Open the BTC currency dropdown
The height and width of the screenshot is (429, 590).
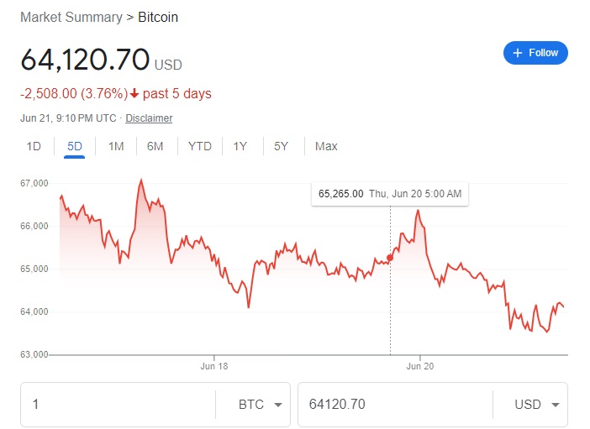(261, 405)
